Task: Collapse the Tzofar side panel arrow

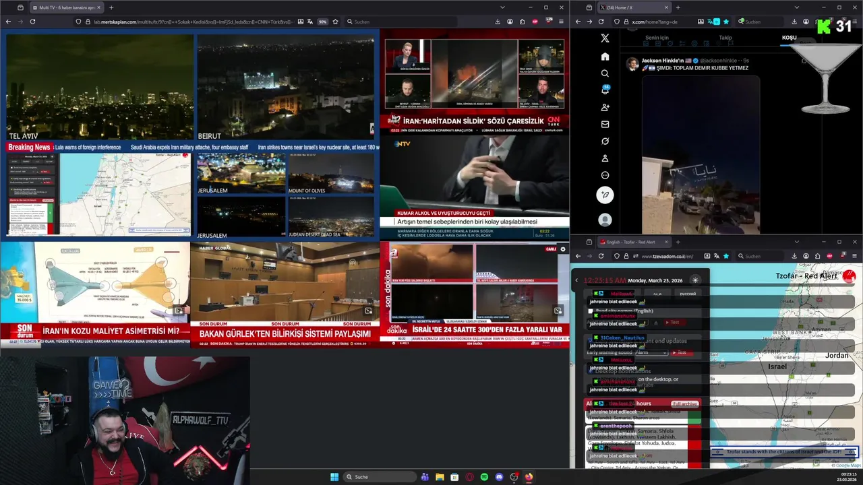Action: [576, 280]
